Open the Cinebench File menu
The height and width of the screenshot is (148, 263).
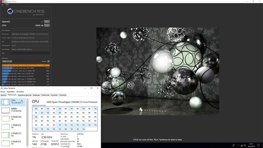click(x=2, y=5)
